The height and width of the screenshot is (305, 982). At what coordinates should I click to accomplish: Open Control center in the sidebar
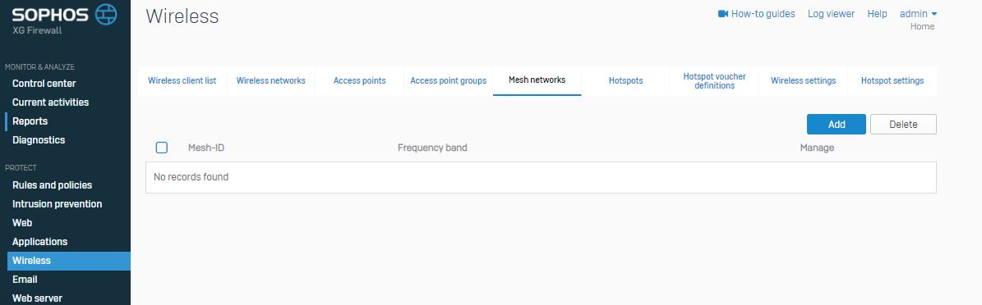pyautogui.click(x=44, y=84)
